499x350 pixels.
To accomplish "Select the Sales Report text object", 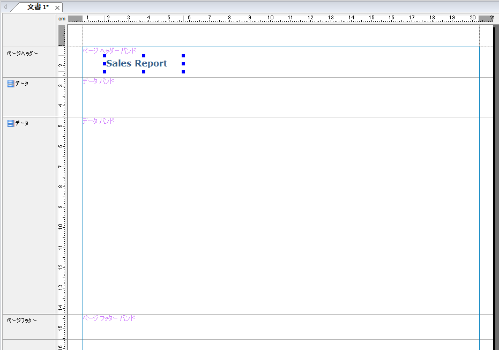I will click(x=137, y=63).
